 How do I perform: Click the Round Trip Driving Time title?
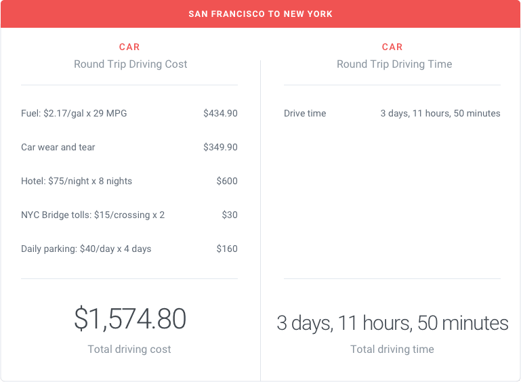tap(394, 64)
